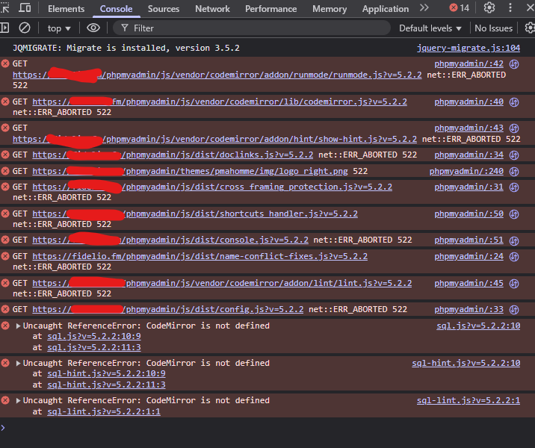Click the console prompt input line
The height and width of the screenshot is (448, 535).
click(x=267, y=428)
